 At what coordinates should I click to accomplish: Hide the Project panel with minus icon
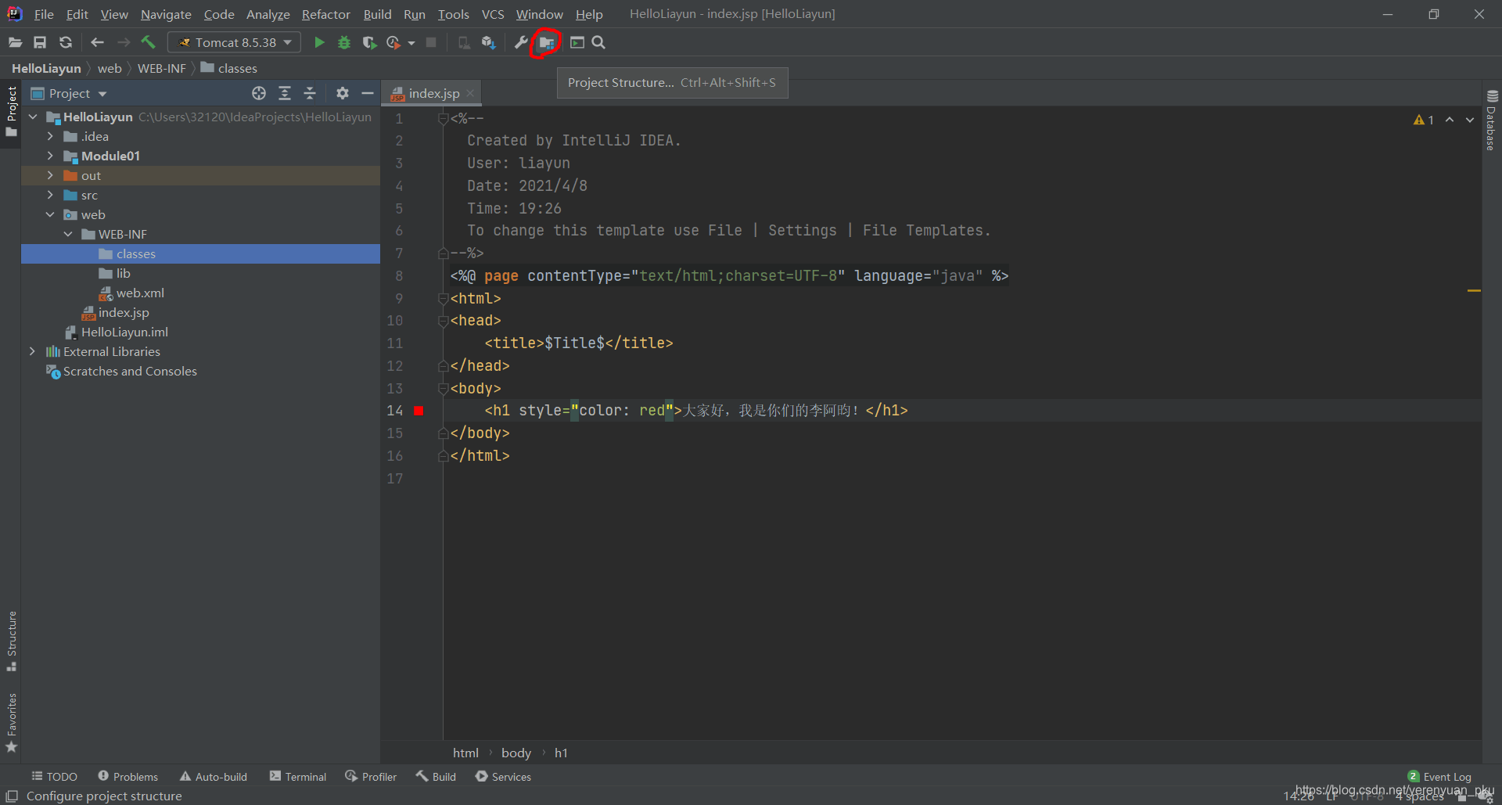tap(368, 93)
